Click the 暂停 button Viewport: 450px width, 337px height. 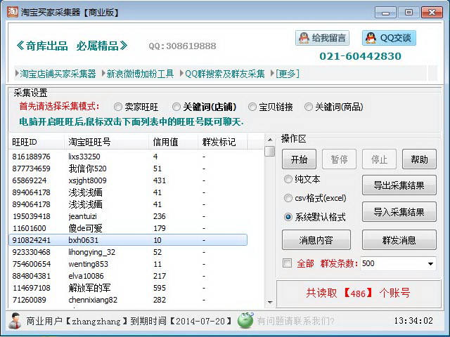pyautogui.click(x=339, y=159)
